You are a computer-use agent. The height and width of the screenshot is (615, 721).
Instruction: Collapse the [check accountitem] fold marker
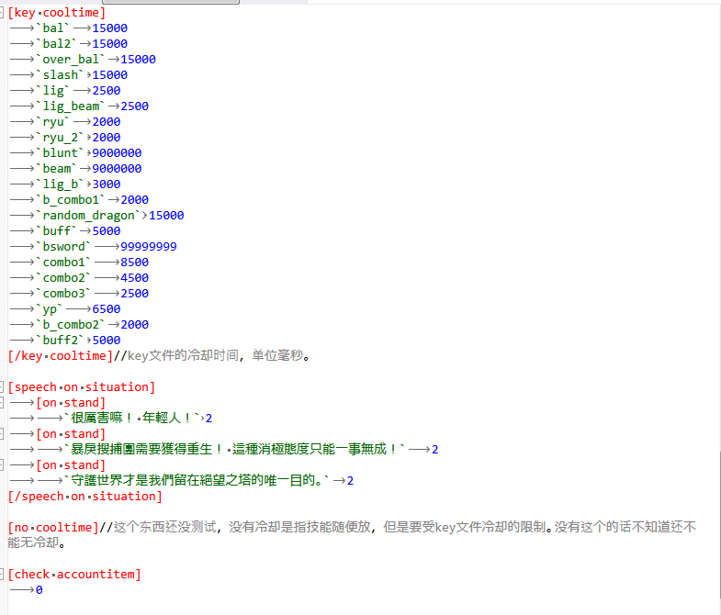coord(3,575)
